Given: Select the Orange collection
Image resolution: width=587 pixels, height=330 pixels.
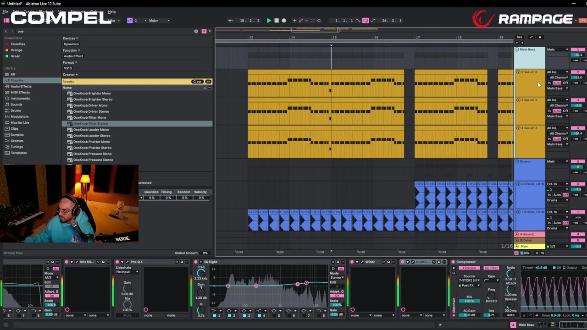Looking at the screenshot, I should coord(17,50).
